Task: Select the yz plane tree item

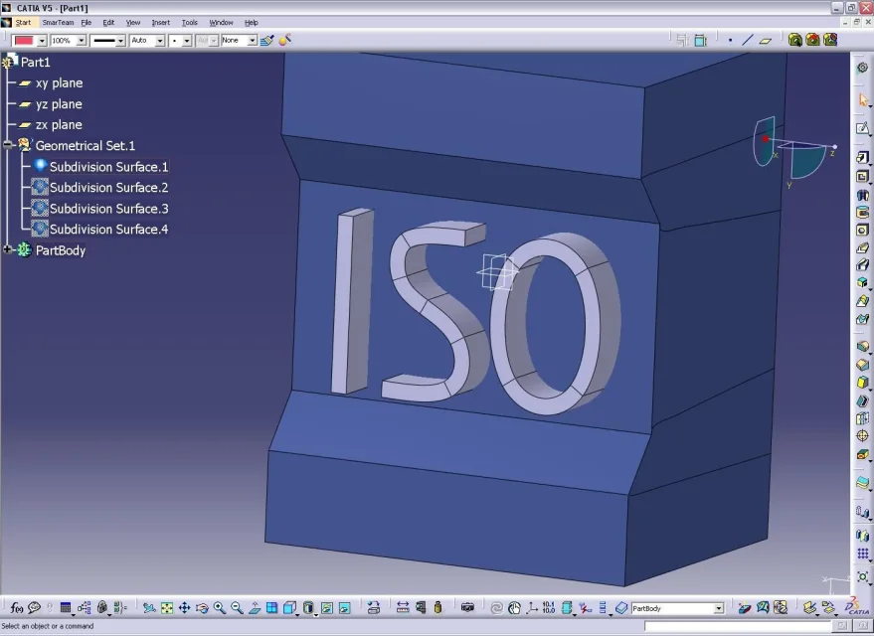Action: 59,104
